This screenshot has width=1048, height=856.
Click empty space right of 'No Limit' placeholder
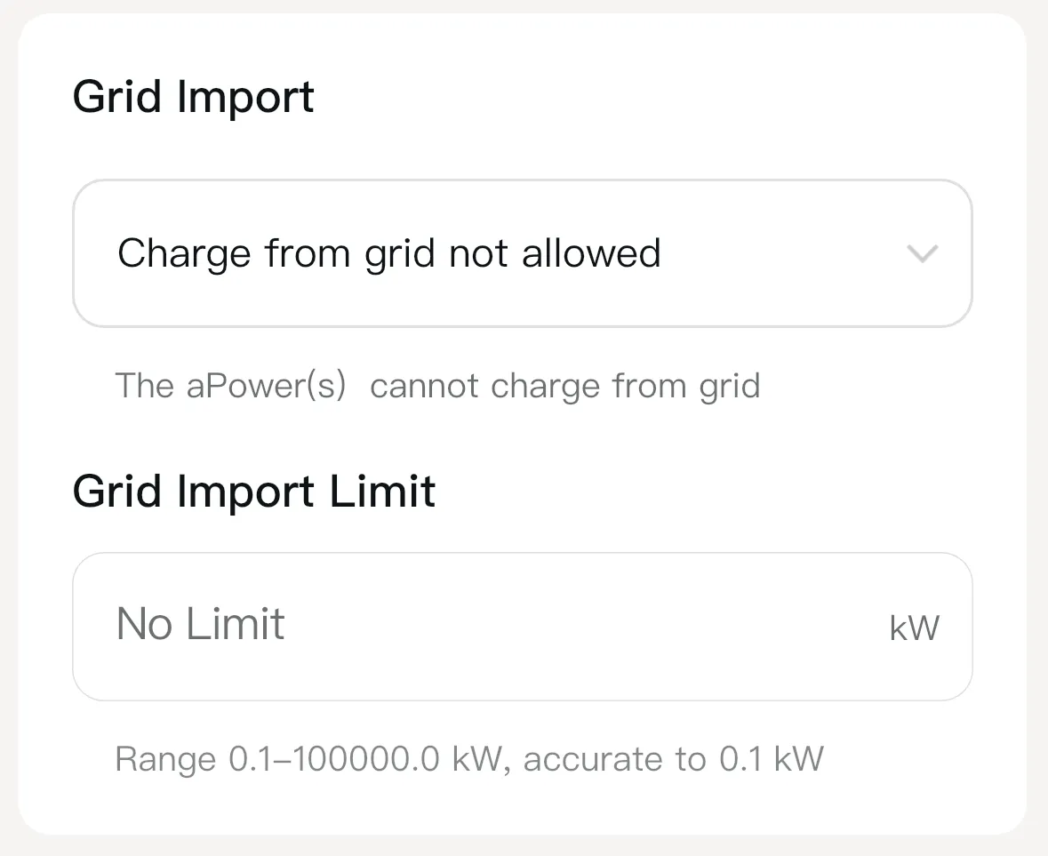(578, 626)
